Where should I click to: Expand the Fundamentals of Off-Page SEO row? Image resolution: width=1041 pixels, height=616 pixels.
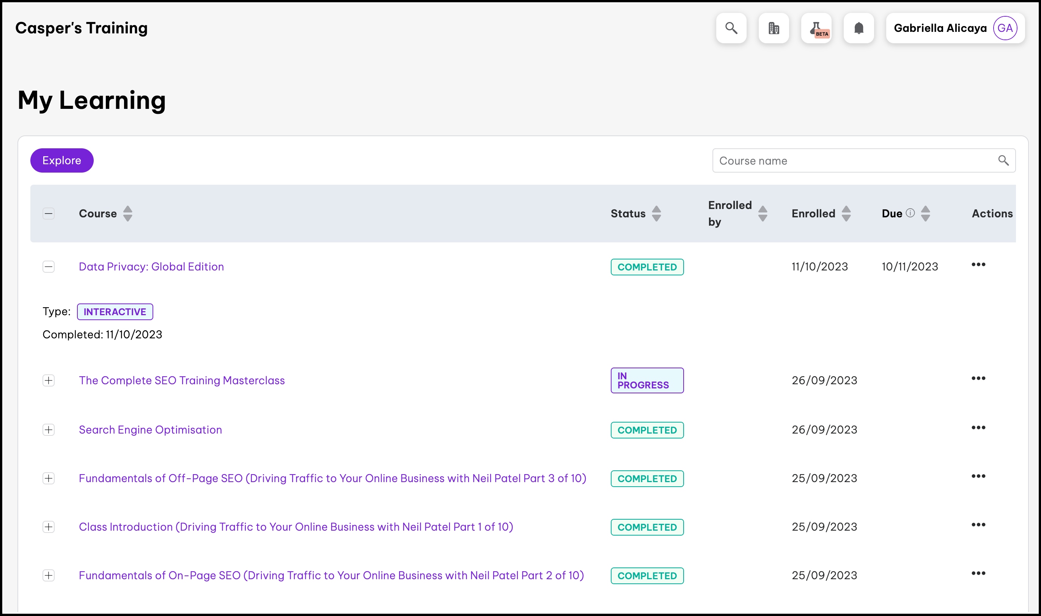49,478
